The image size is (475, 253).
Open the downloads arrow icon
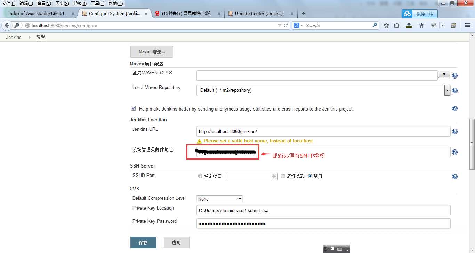(x=409, y=25)
